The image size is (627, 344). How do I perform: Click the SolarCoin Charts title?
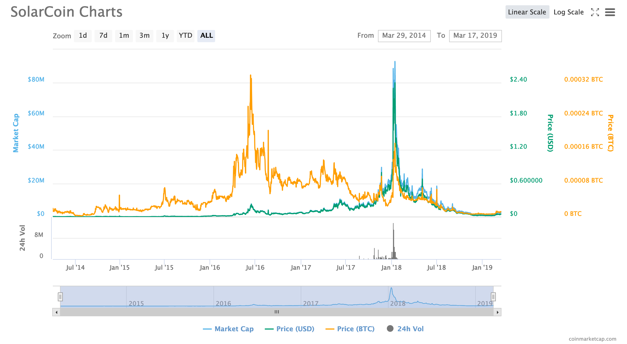tap(66, 12)
